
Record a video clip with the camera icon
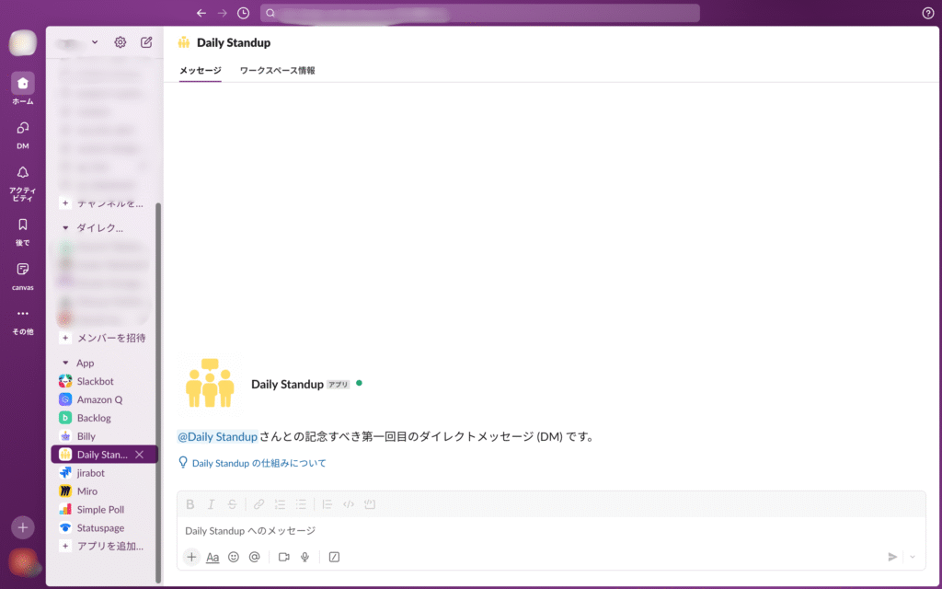coord(284,557)
